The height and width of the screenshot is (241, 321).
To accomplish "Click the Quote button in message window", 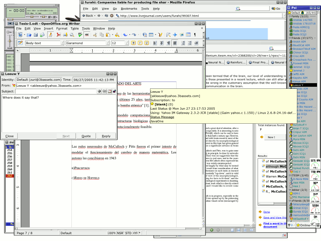I will pyautogui.click(x=86, y=136).
